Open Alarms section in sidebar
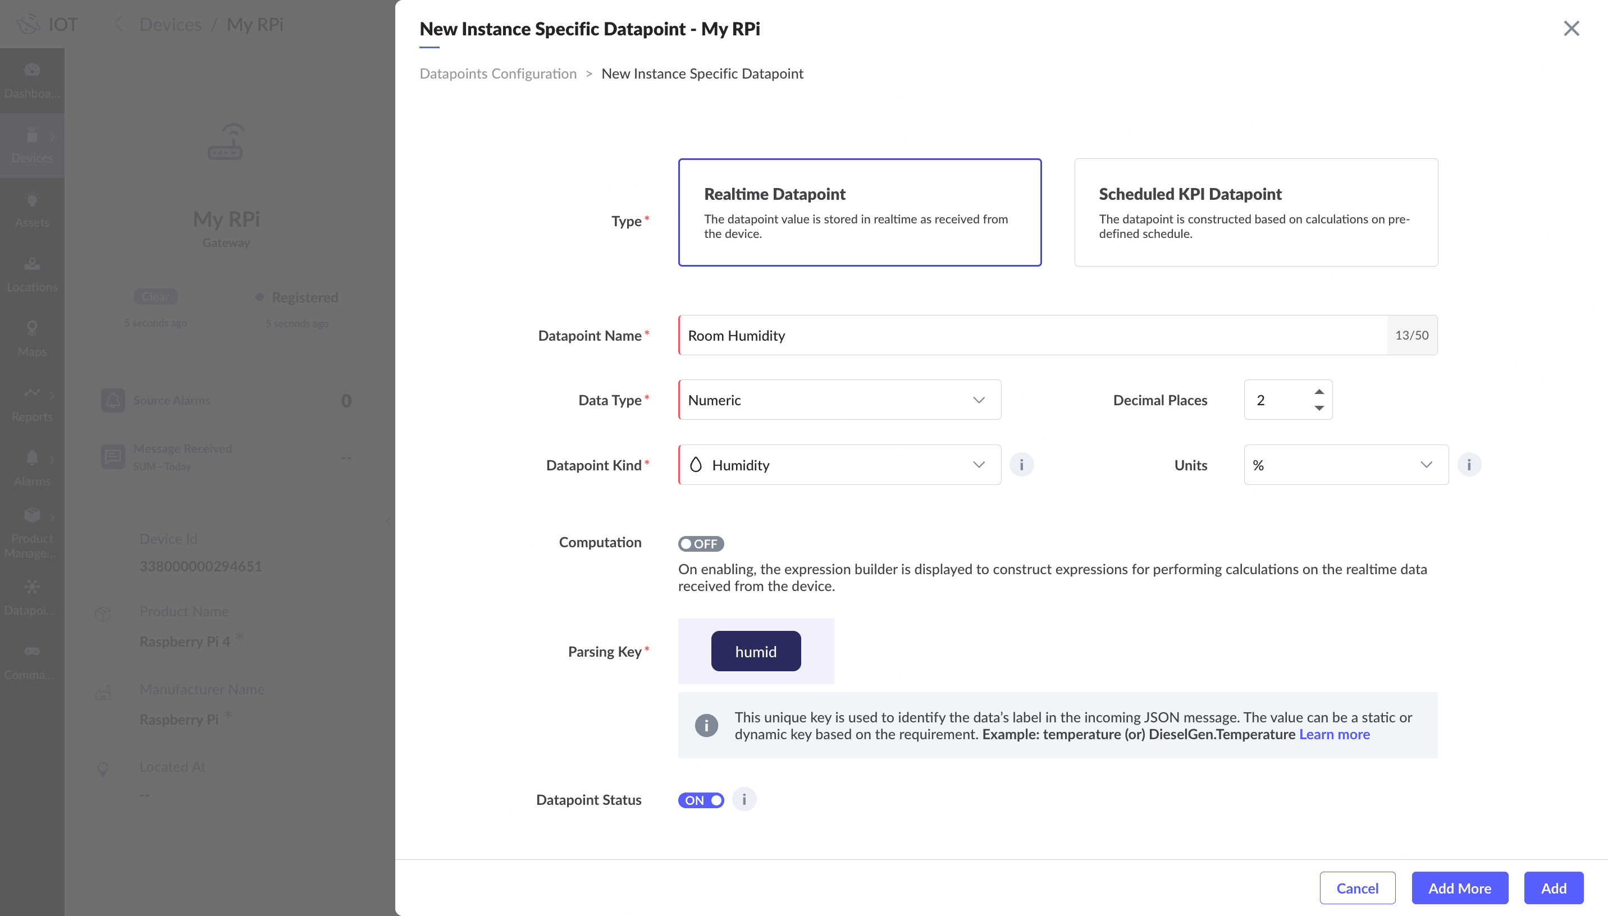Viewport: 1608px width, 916px height. tap(31, 468)
